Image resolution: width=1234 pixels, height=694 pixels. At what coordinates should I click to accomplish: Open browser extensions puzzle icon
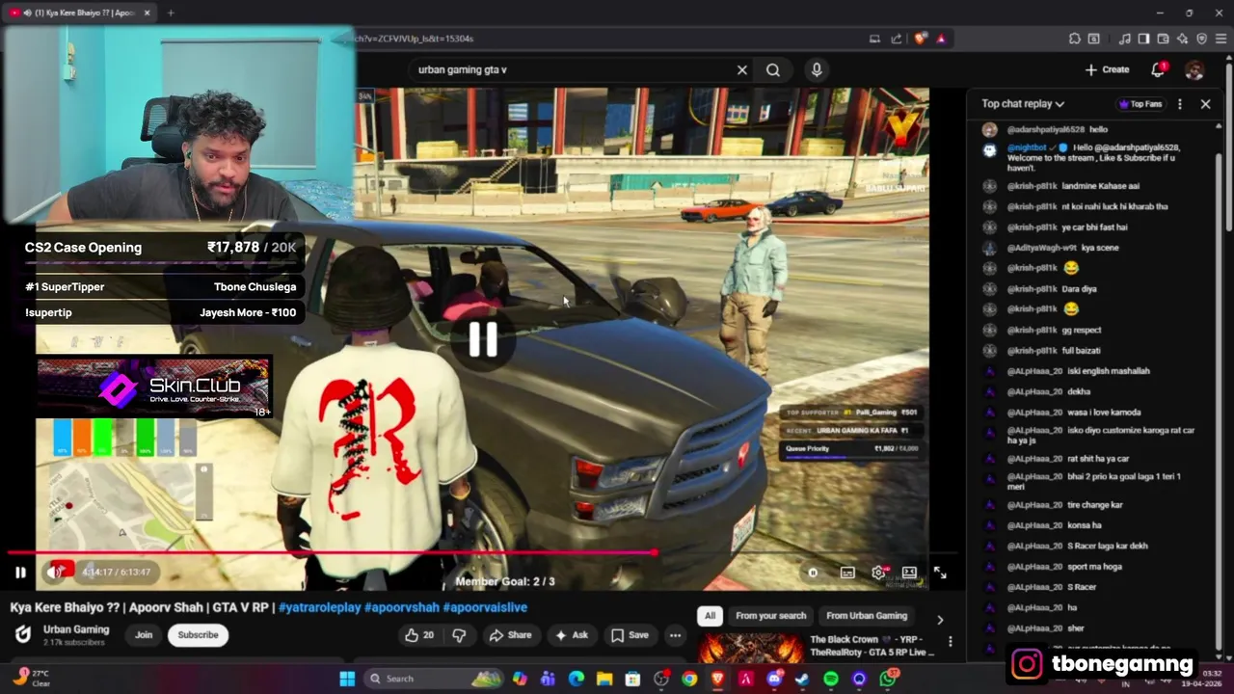pos(1074,39)
